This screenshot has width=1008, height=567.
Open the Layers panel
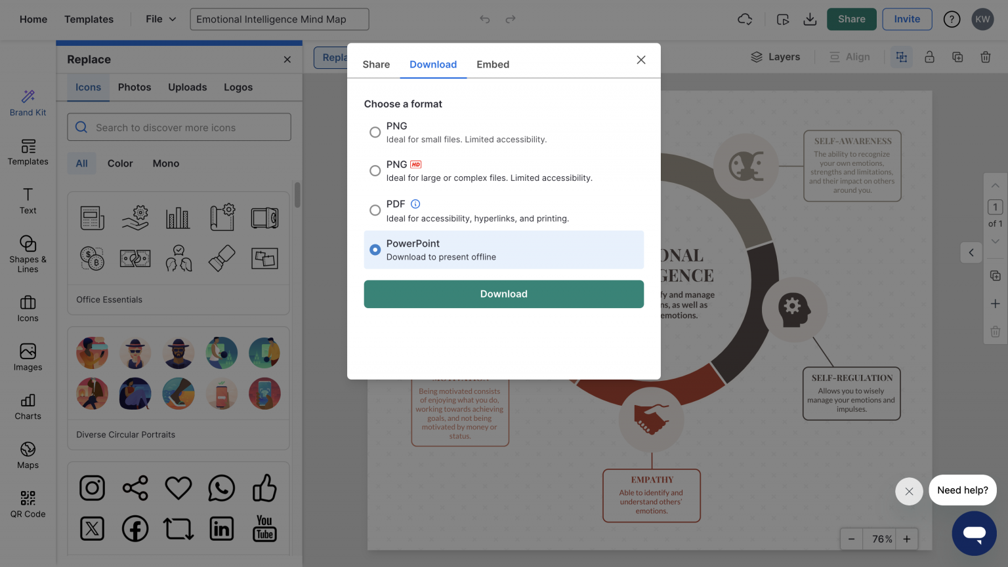[x=776, y=56]
